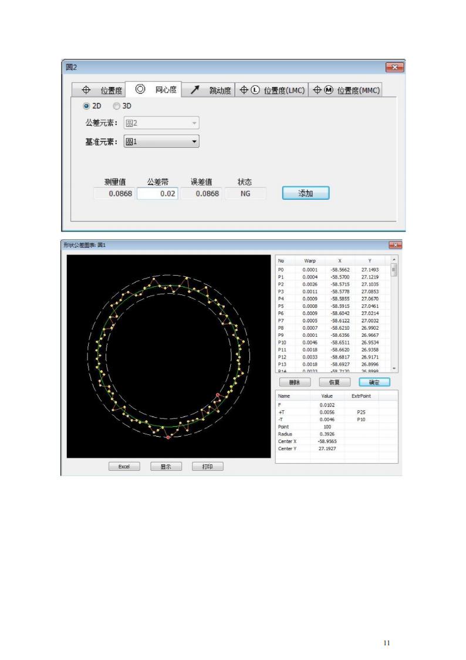Viewport: 466px width, 660px height.
Task: Click the runout arrow icon
Action: 194,90
